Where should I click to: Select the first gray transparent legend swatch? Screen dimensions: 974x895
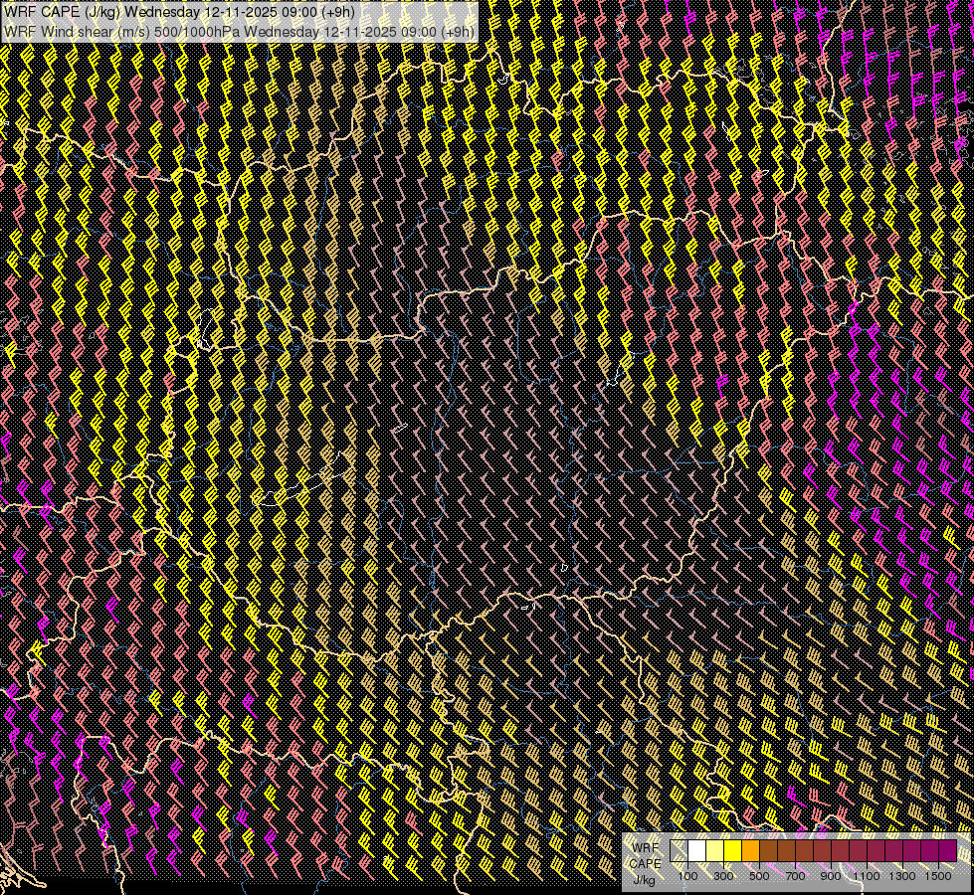(679, 851)
